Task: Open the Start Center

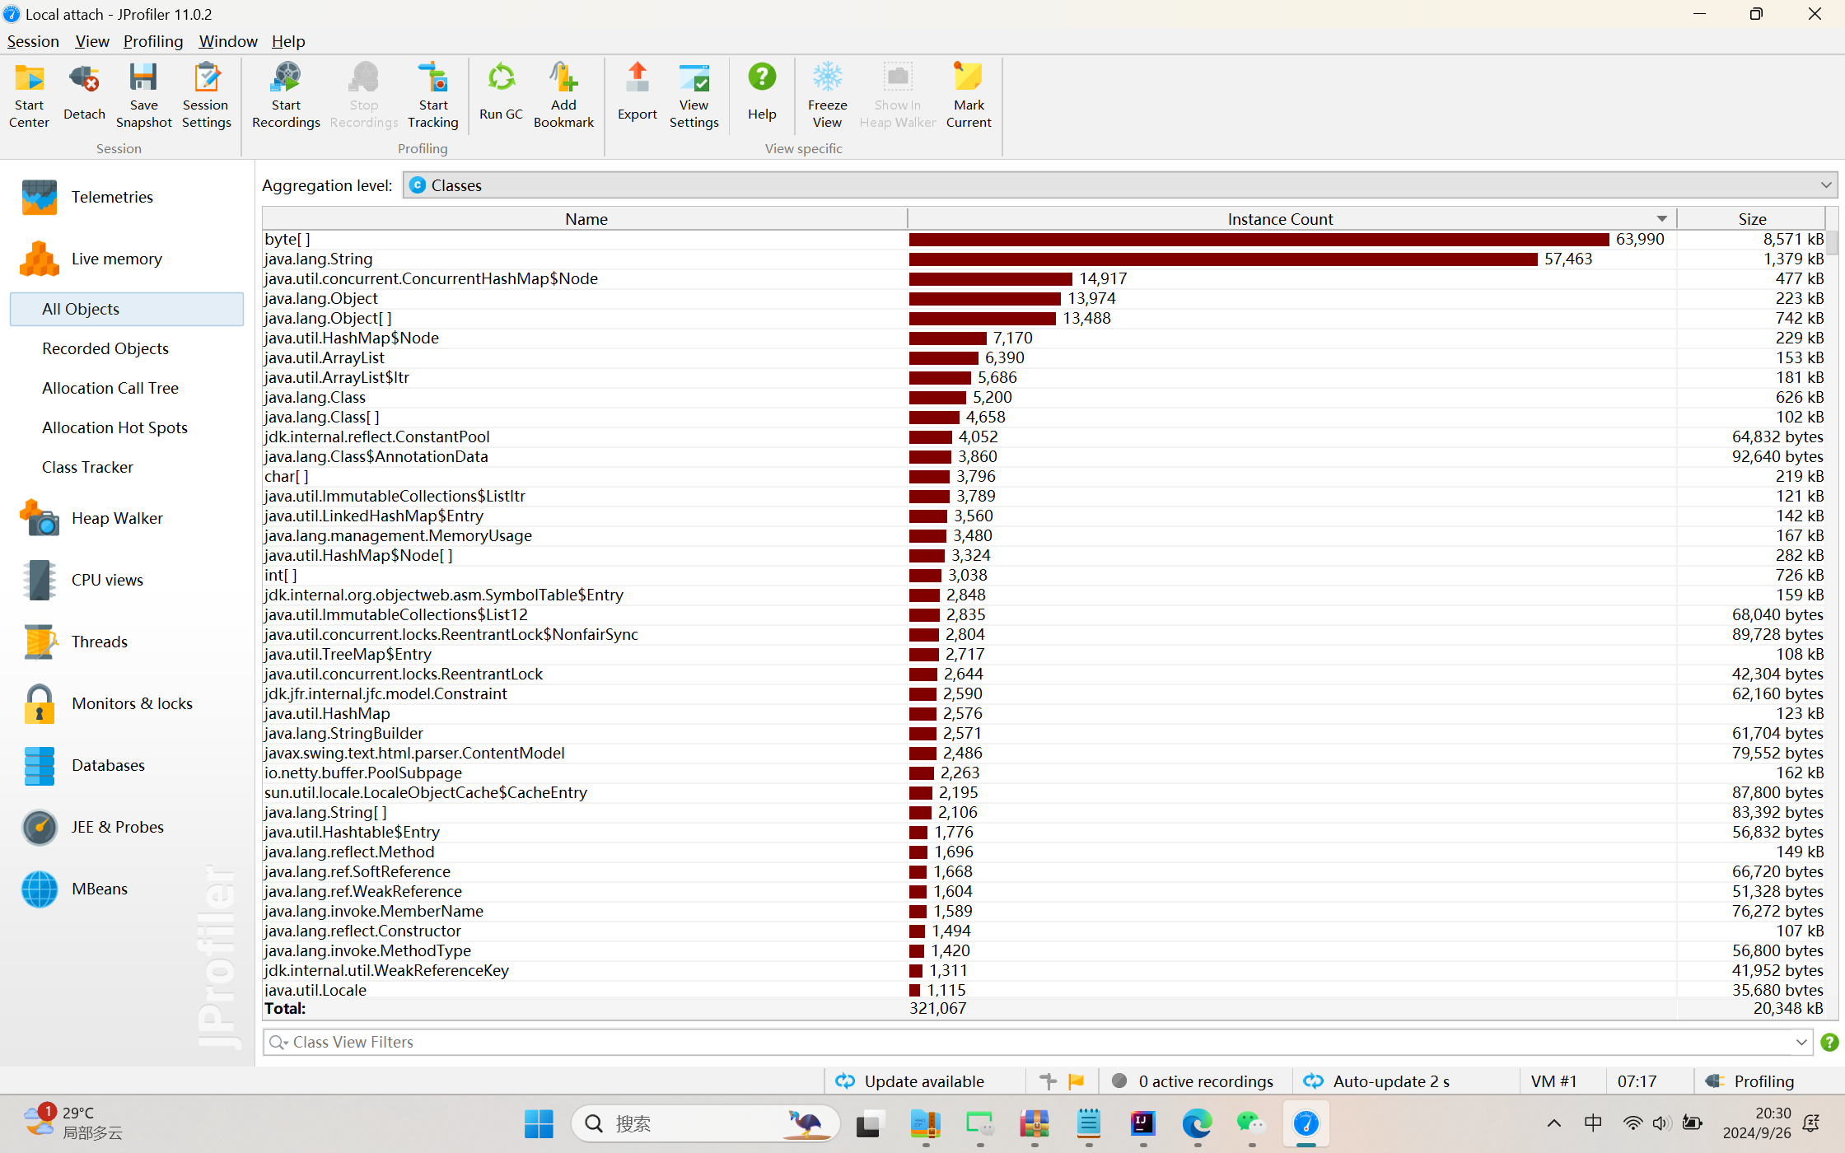Action: point(29,96)
